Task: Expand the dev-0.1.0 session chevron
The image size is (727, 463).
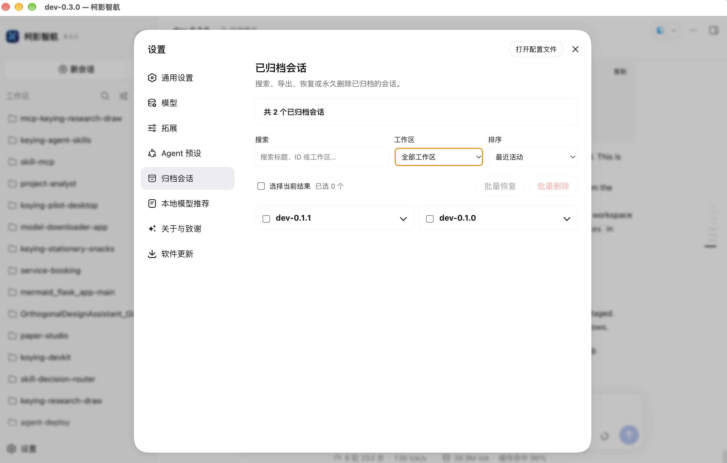Action: point(567,219)
